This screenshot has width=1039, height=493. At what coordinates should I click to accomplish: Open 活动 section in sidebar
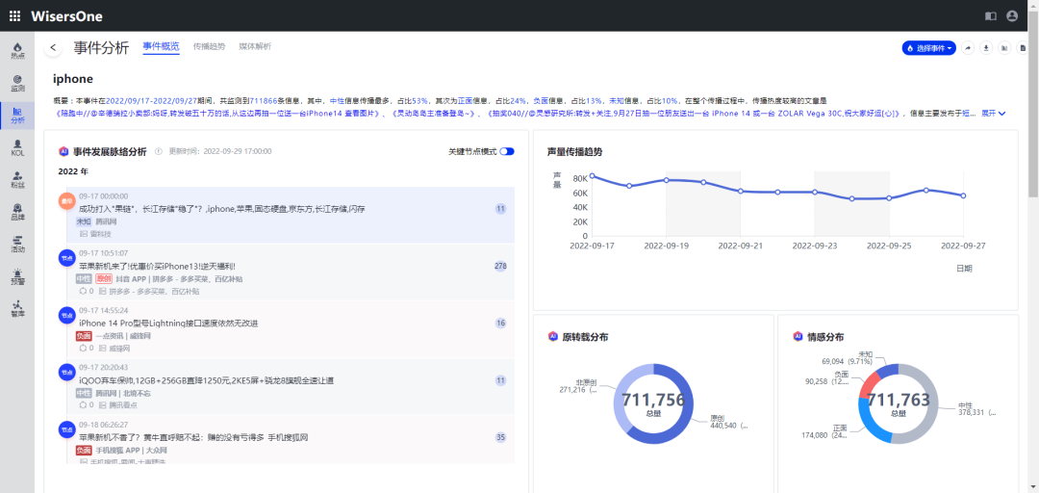pos(17,245)
